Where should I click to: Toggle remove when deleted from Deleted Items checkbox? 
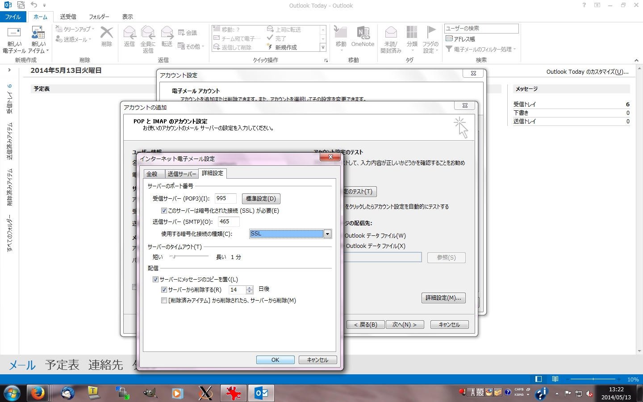pos(164,300)
